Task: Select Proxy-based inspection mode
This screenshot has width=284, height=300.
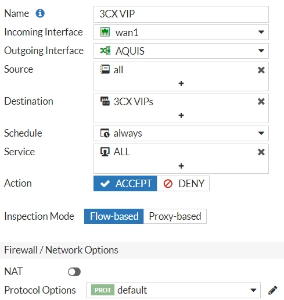Action: point(175,216)
